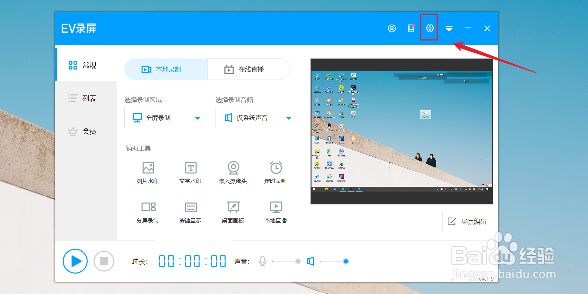Open the 列表 sidebar tab
The image size is (588, 294).
[x=86, y=98]
